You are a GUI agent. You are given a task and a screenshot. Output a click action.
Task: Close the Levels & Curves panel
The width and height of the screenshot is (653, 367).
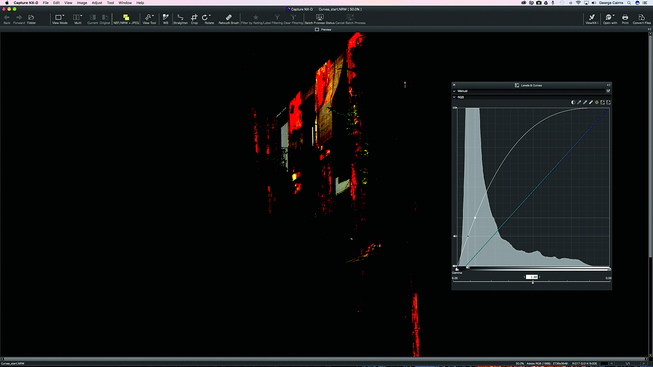454,85
